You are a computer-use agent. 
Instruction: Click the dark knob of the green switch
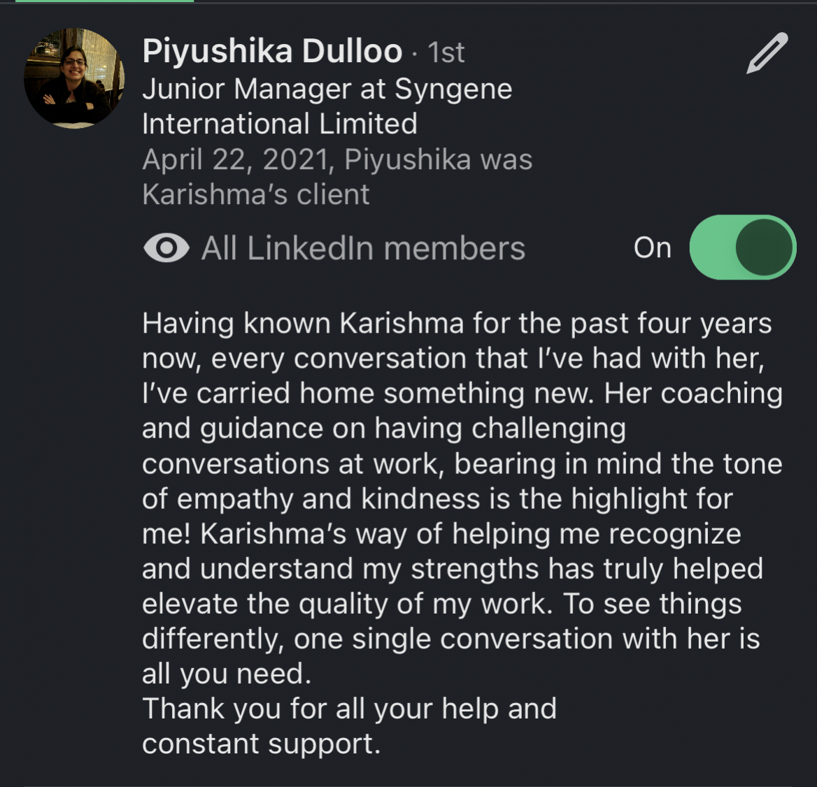point(764,247)
